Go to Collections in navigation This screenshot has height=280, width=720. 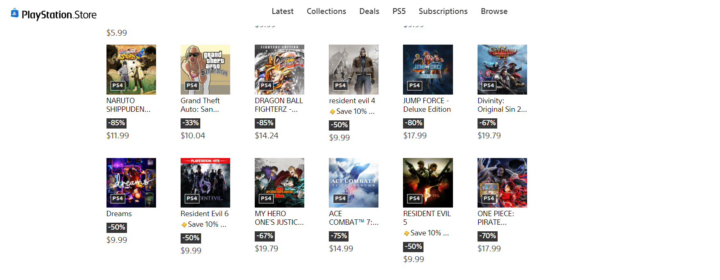point(326,11)
